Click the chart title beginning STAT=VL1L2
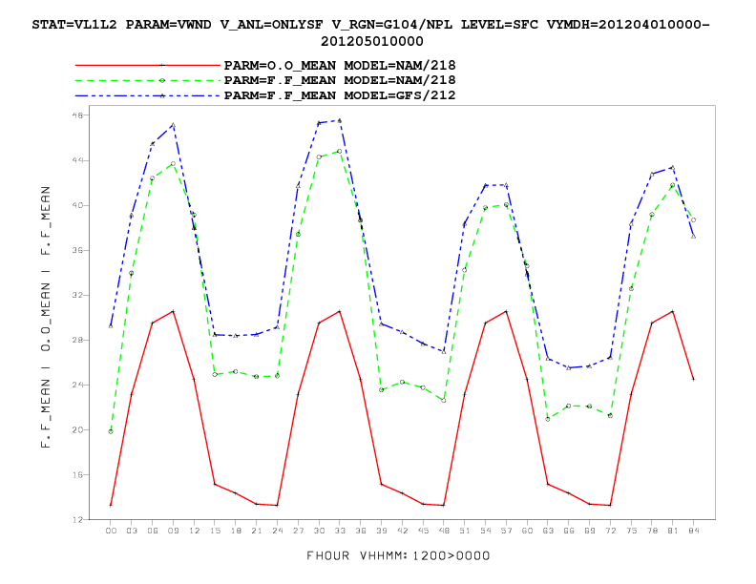Screen dimensions: 756x584 371,32
